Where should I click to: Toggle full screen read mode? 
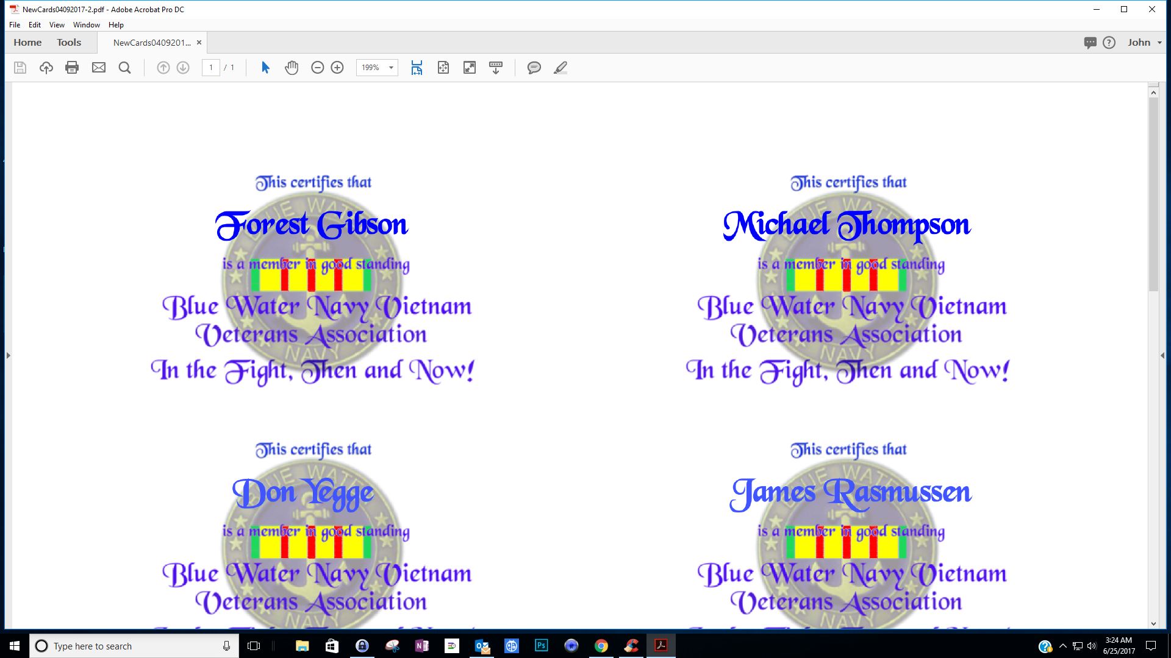(x=470, y=68)
